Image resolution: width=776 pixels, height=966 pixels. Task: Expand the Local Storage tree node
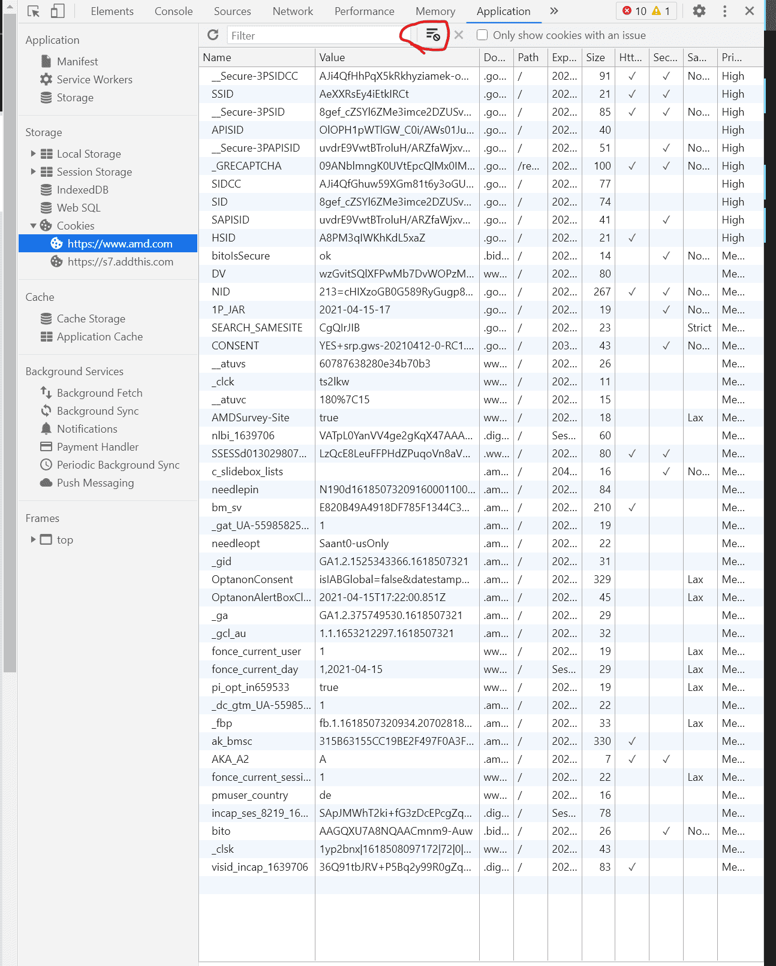tap(33, 154)
